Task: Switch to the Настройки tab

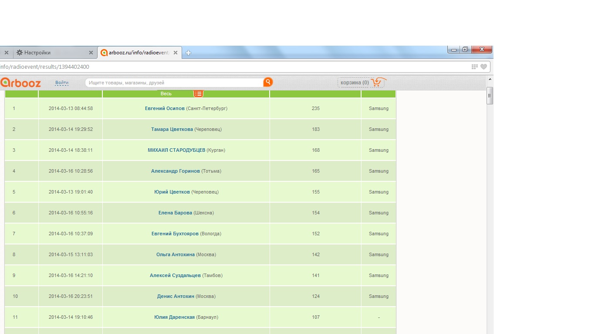Action: [x=54, y=53]
